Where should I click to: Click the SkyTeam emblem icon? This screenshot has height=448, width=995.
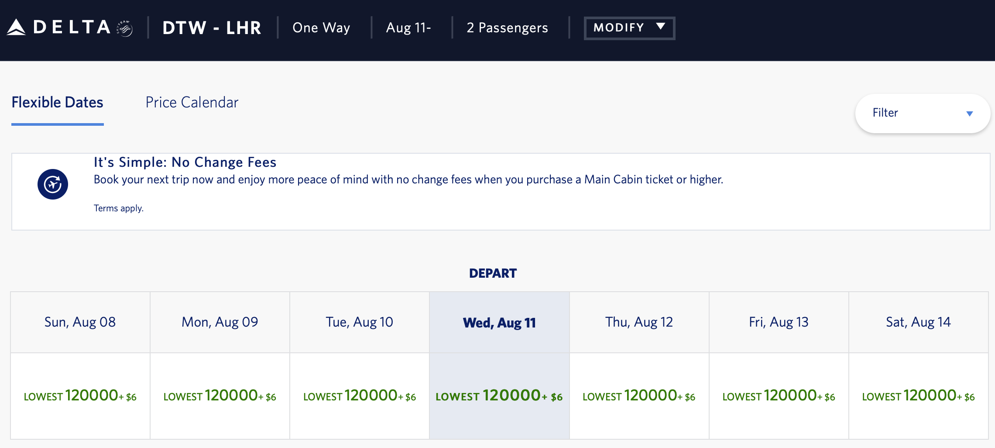click(125, 28)
